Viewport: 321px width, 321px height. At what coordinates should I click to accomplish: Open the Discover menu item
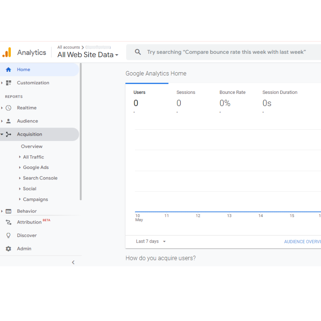[39, 236]
